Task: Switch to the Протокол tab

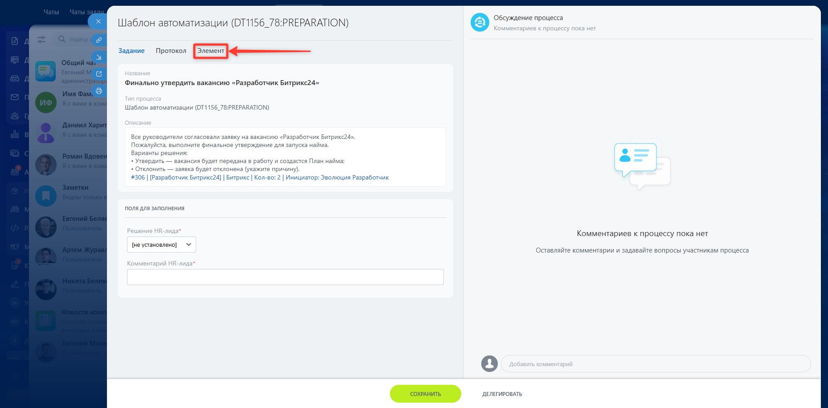Action: [x=171, y=51]
